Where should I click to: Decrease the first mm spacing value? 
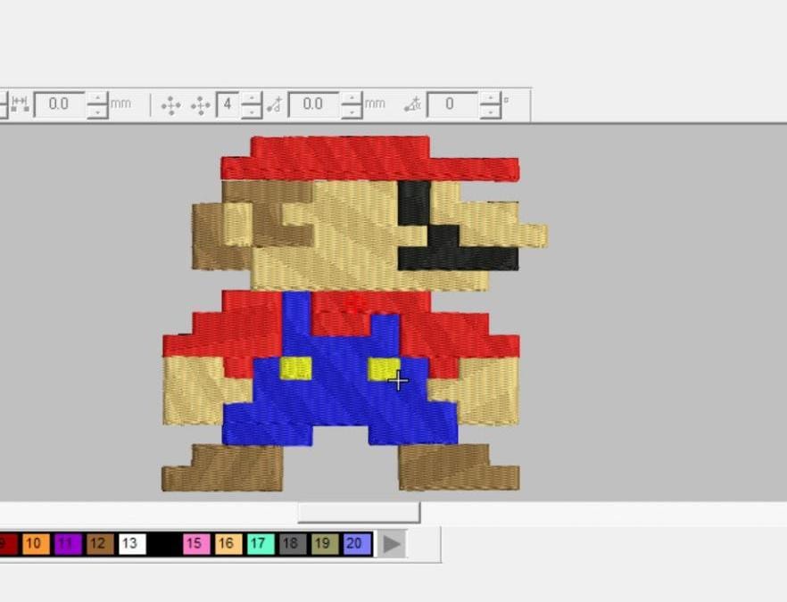tap(97, 111)
